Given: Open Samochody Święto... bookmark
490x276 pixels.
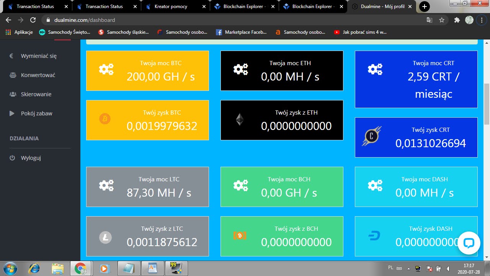Looking at the screenshot, I should tap(65, 32).
